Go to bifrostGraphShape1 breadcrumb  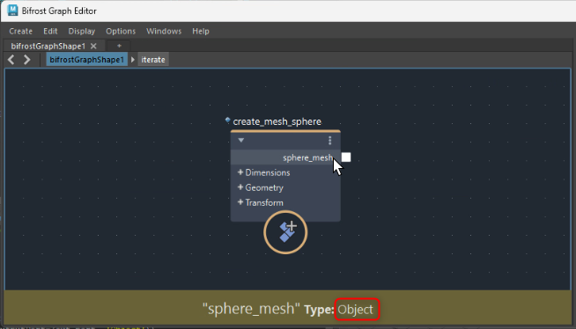tap(86, 60)
